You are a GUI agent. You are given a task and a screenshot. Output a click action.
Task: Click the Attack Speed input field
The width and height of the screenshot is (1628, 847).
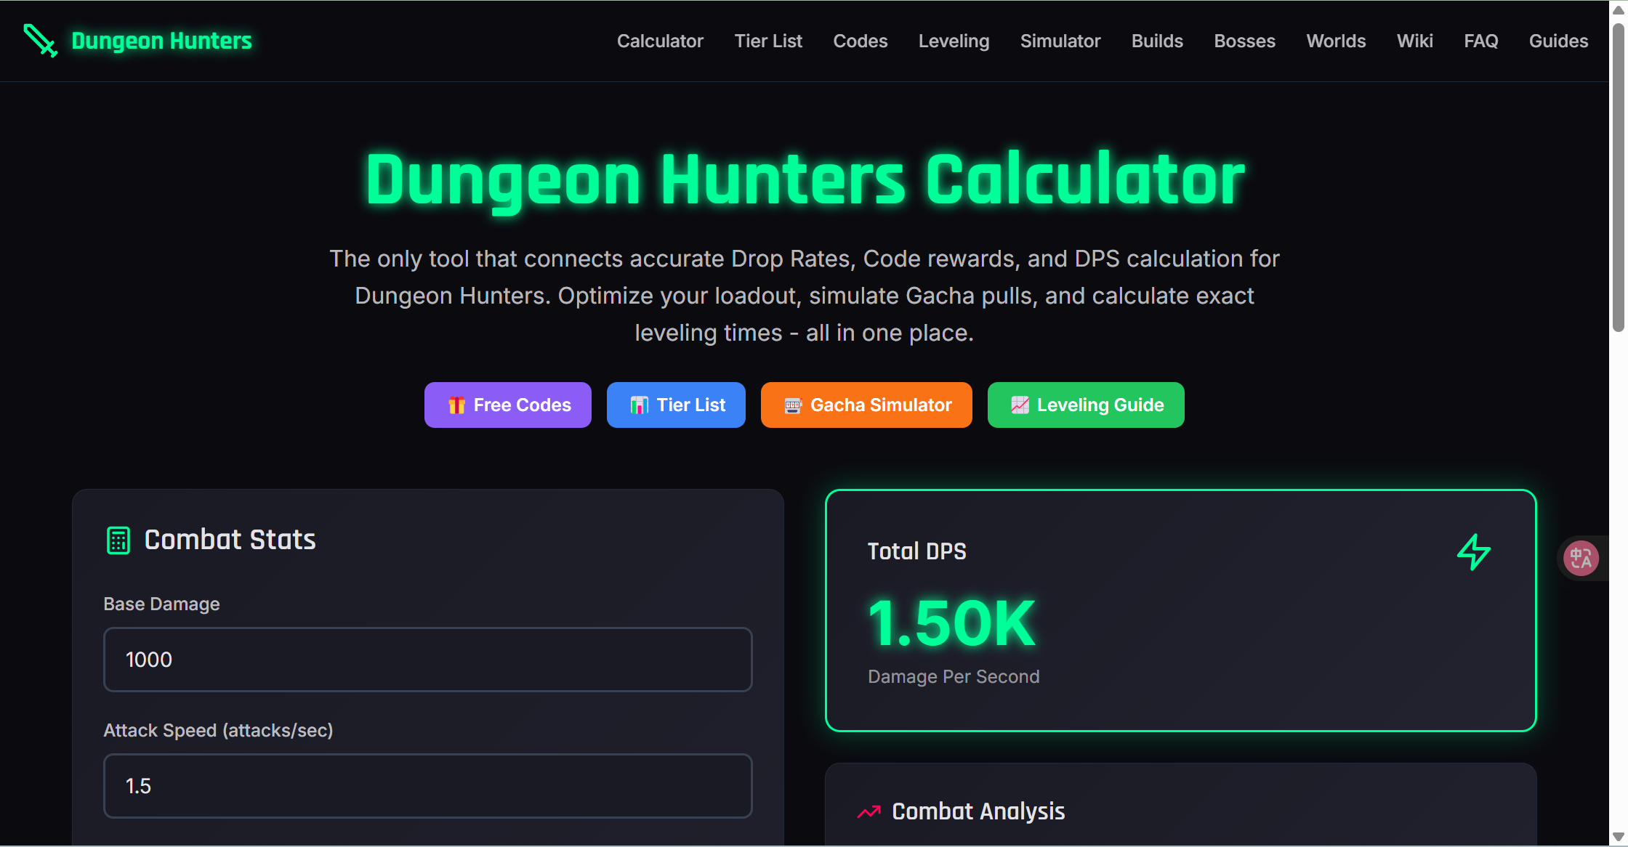click(x=427, y=786)
